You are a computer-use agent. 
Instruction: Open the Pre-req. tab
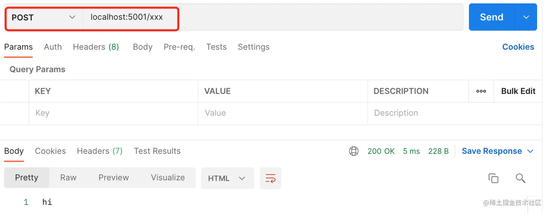tap(179, 47)
